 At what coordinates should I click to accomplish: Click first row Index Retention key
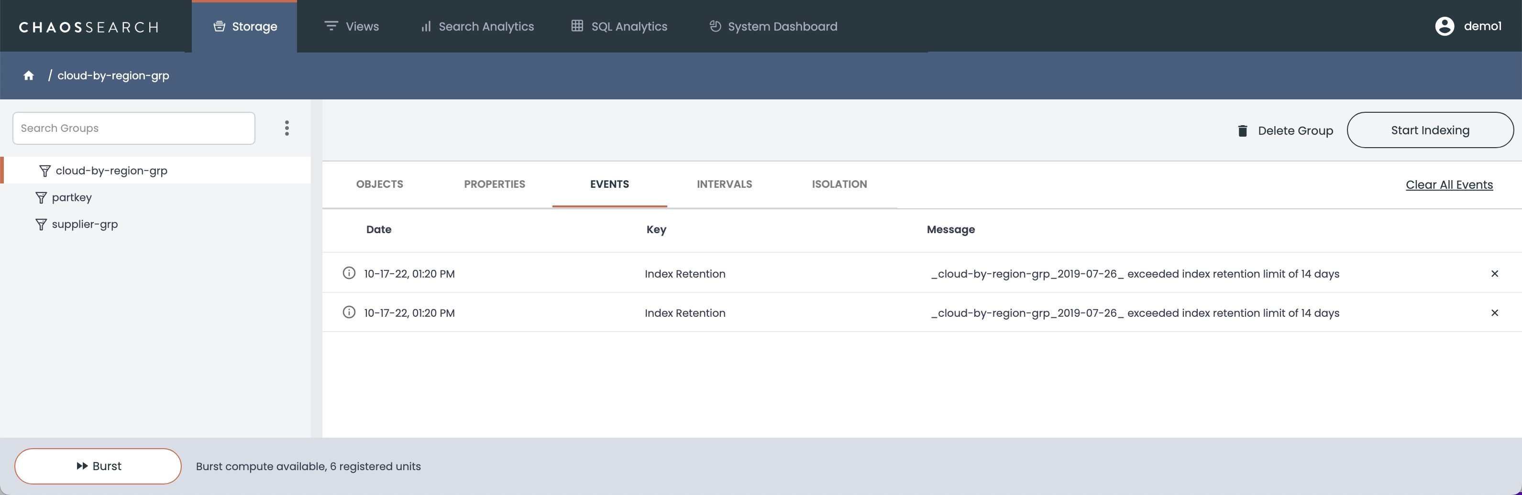click(x=685, y=274)
